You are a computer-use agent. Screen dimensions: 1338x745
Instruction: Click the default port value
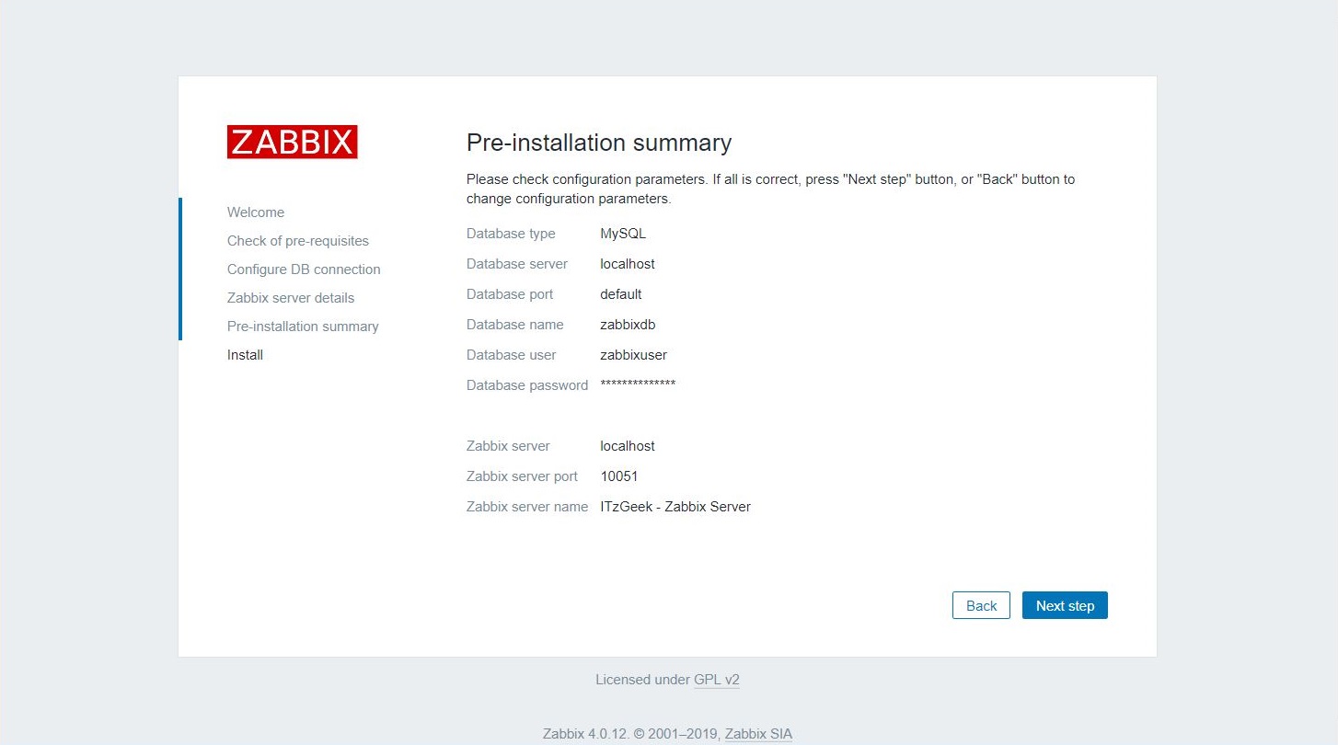tap(621, 294)
